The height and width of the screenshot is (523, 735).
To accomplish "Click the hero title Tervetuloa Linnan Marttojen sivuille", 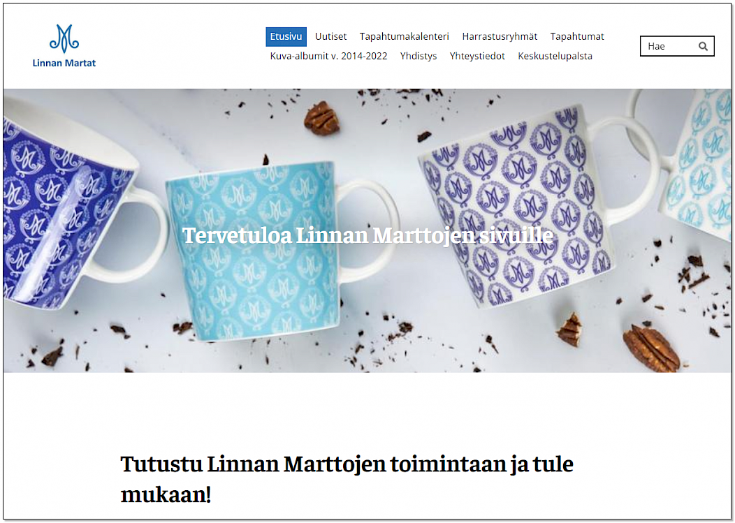I will click(x=367, y=235).
